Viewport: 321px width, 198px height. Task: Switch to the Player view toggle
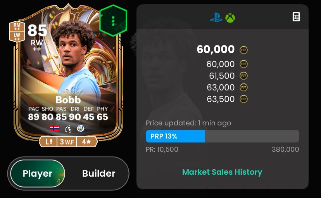point(38,174)
